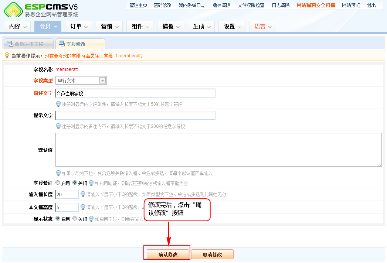This screenshot has height=263, width=387.
Task: Click the monitor icon on 会员注册字段 tab
Action: click(10, 44)
